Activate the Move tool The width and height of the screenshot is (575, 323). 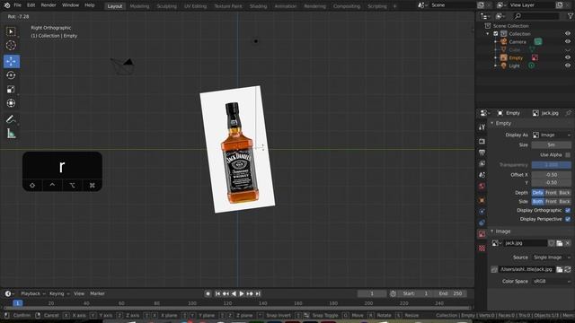(x=12, y=61)
